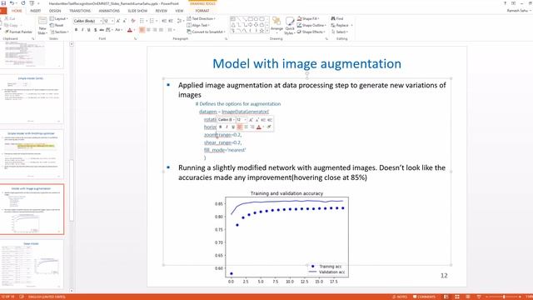The image size is (533, 300).
Task: Click the bullets list icon
Action: [142, 21]
